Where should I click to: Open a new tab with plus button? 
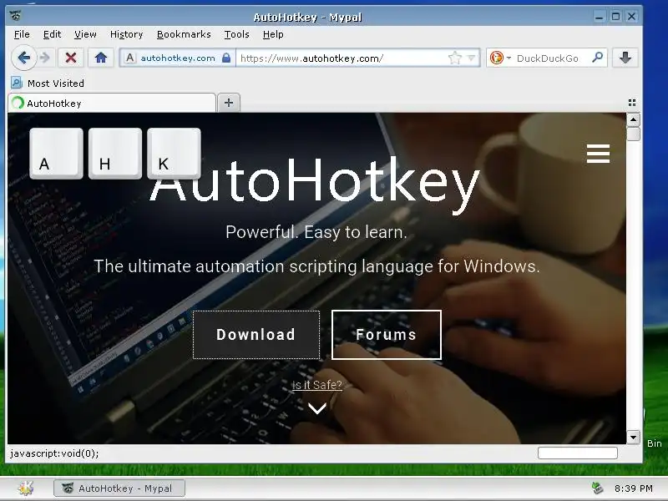[229, 103]
